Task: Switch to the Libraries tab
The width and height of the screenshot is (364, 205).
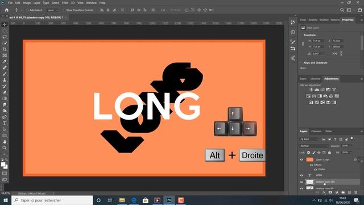Action: coord(315,79)
